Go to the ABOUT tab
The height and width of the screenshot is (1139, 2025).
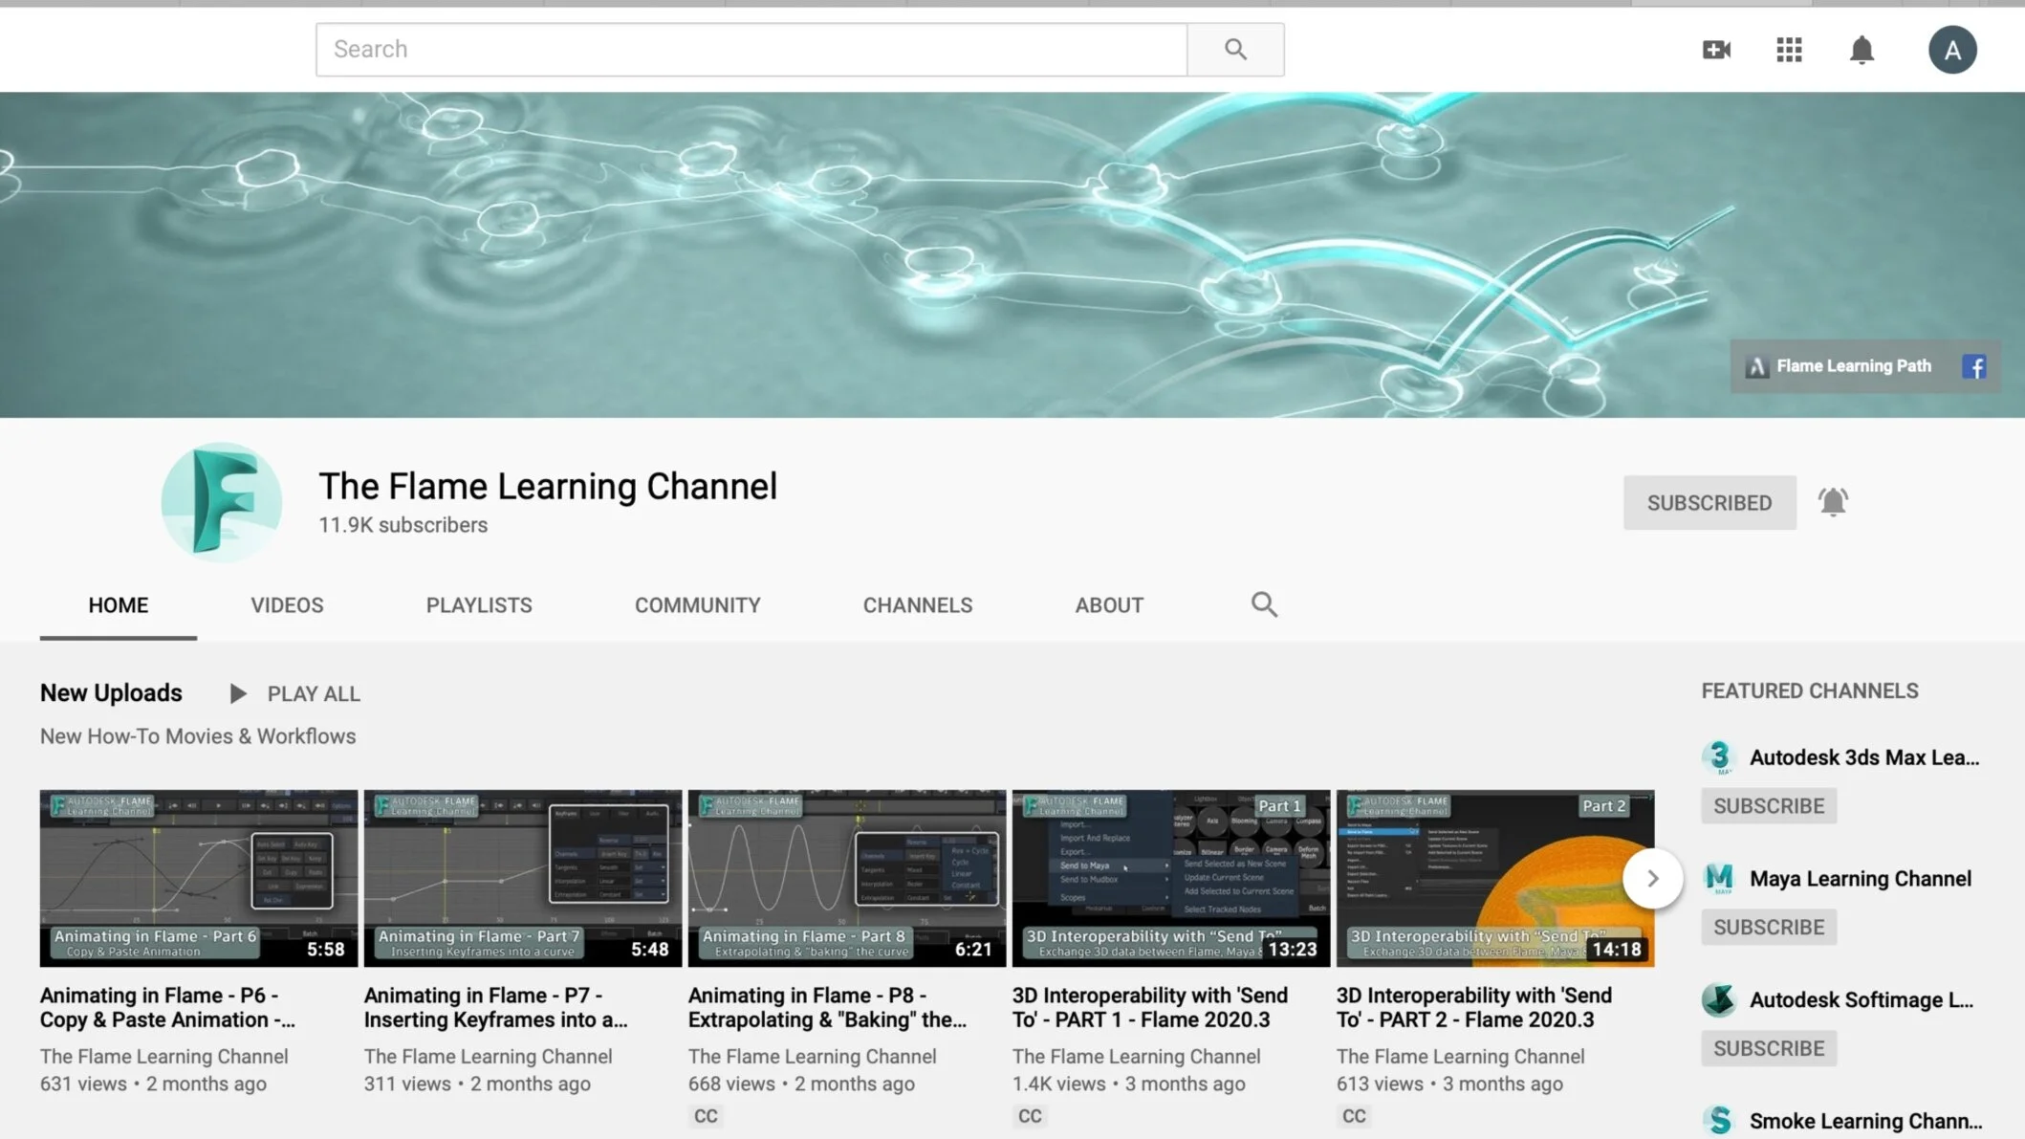click(1108, 605)
